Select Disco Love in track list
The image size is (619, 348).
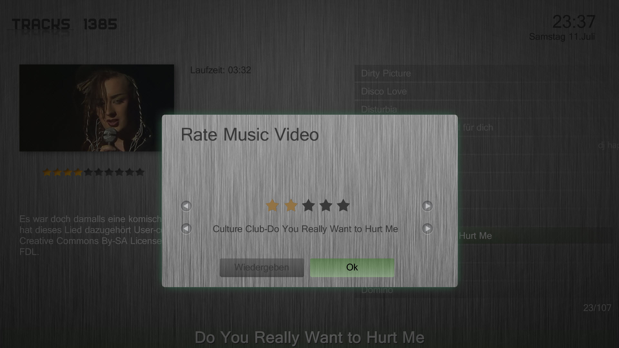point(384,92)
